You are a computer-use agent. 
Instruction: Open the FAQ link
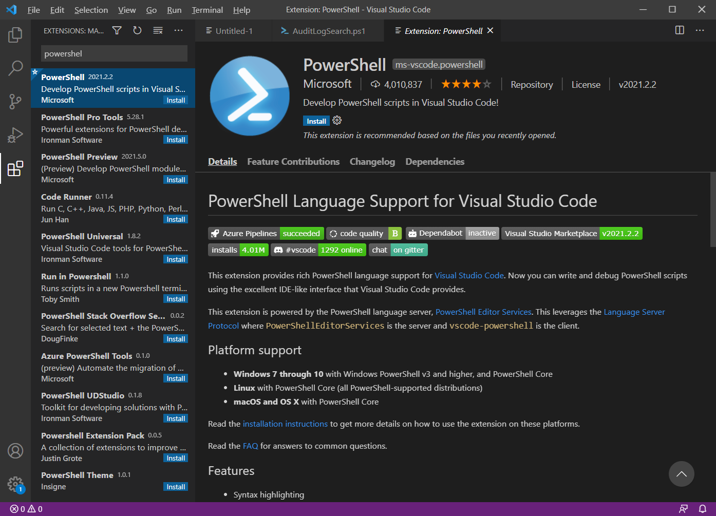250,446
